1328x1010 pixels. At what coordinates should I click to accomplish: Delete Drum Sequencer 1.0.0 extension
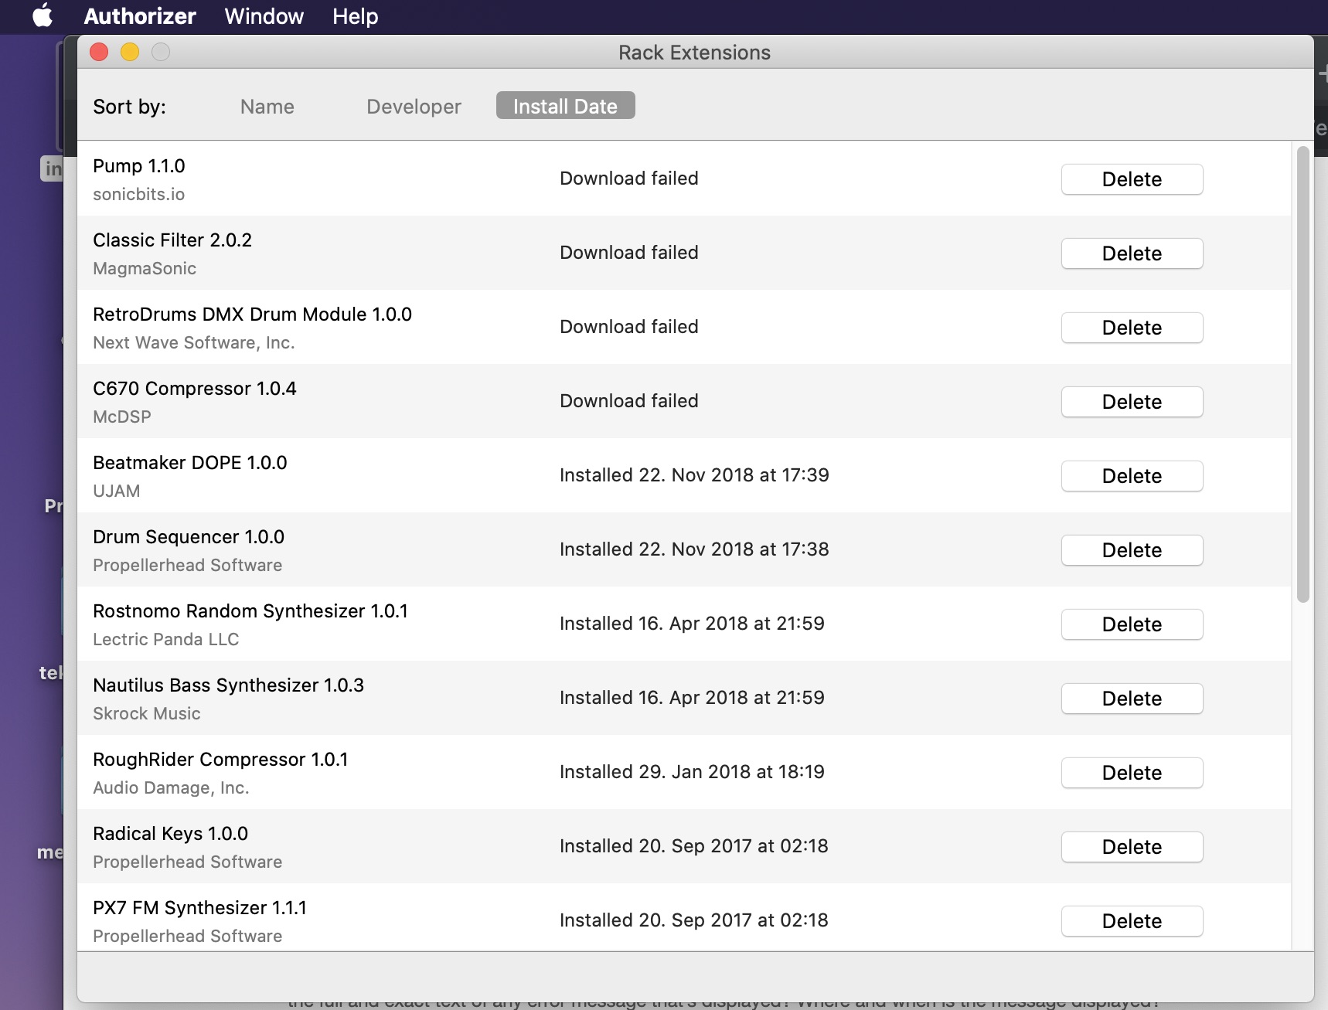[x=1132, y=550]
